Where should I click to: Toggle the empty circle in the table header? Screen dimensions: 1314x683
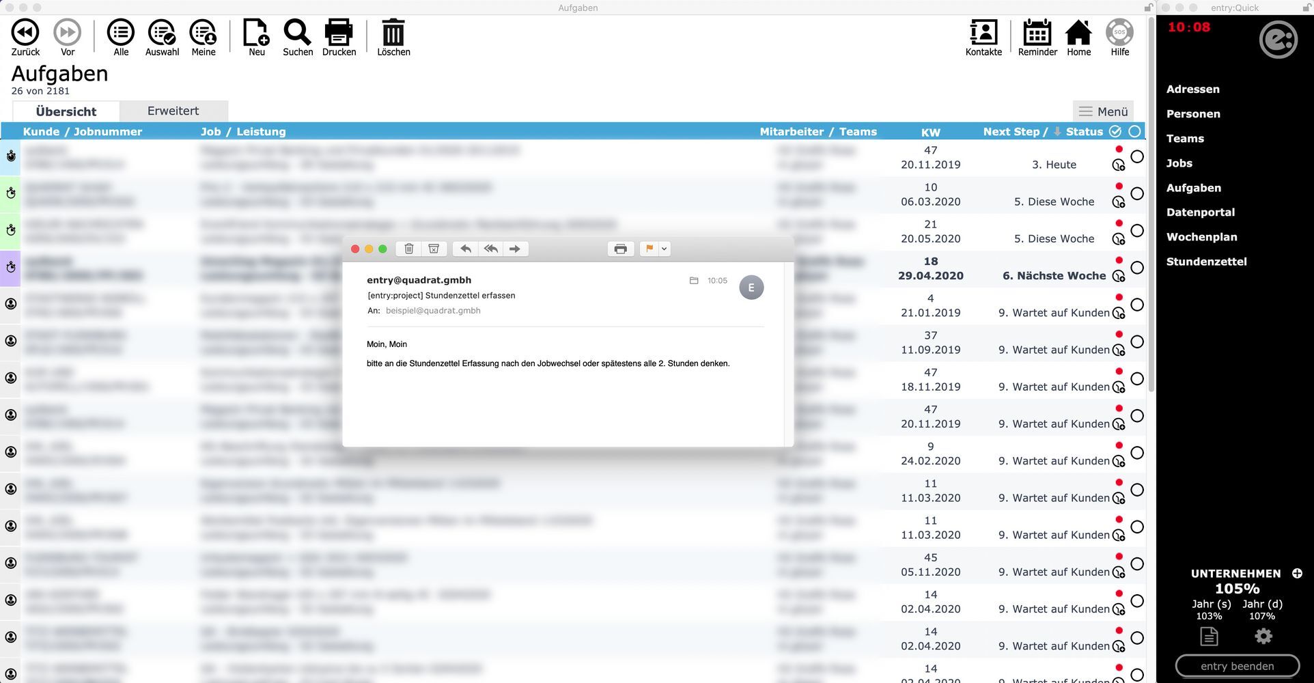tap(1135, 131)
